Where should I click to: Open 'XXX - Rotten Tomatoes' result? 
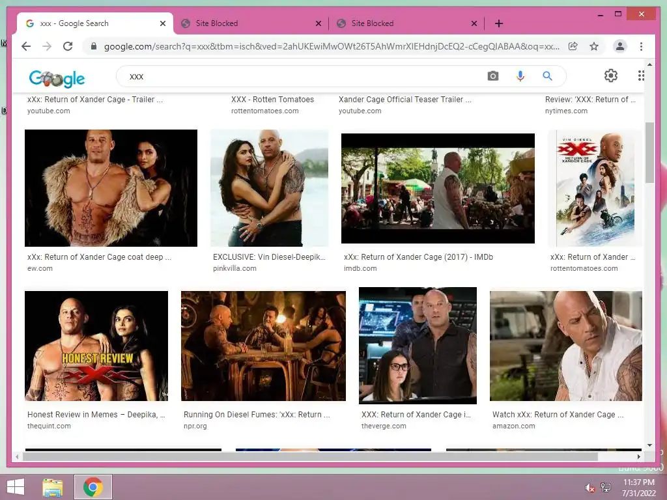[x=272, y=100]
